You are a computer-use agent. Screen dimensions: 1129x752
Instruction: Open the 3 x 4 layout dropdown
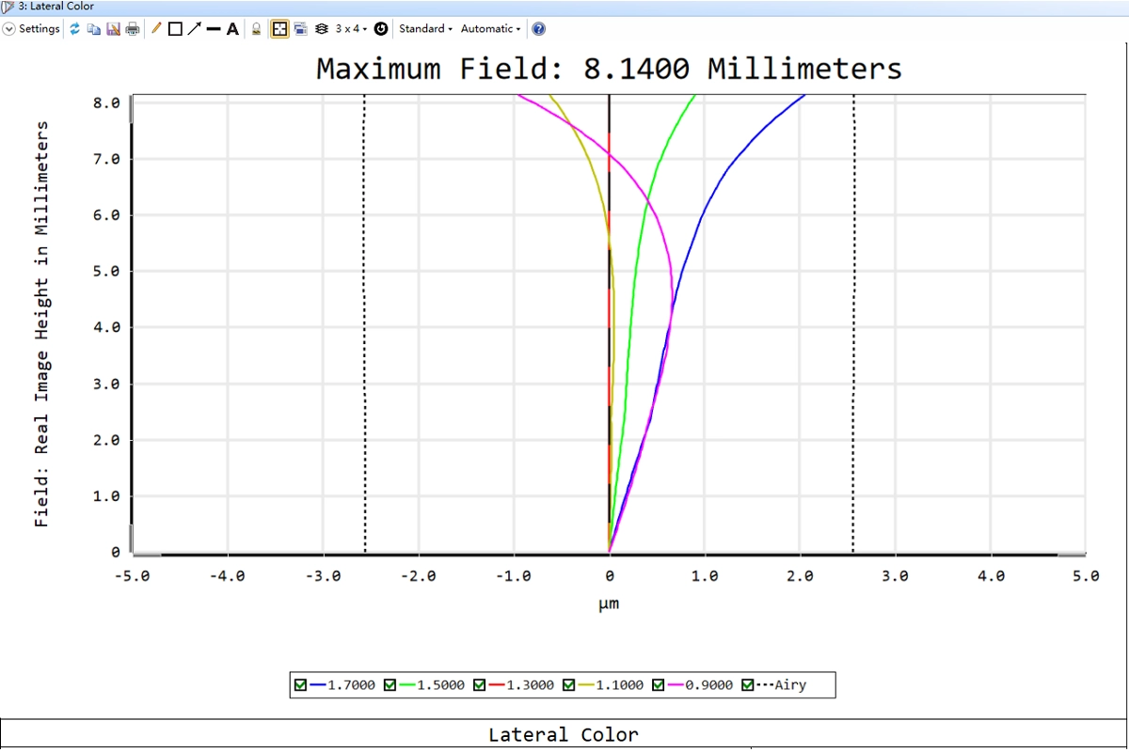(351, 29)
